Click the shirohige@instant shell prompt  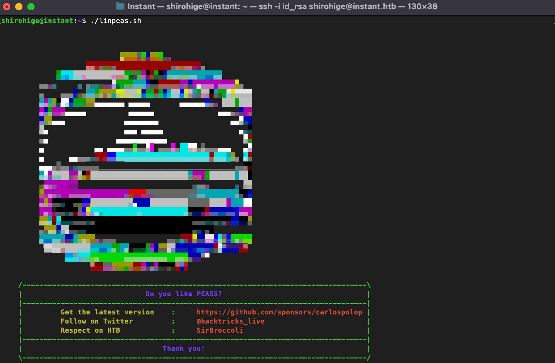37,21
